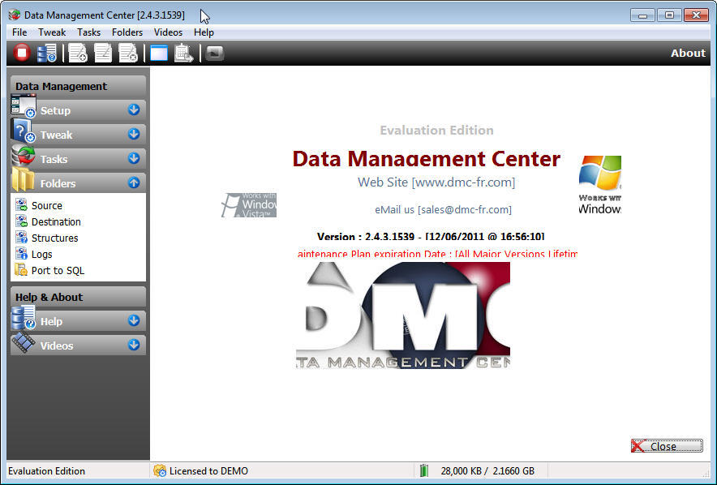Click the Maintenance Plan expiration Date text
717x485 pixels.
[x=437, y=253]
